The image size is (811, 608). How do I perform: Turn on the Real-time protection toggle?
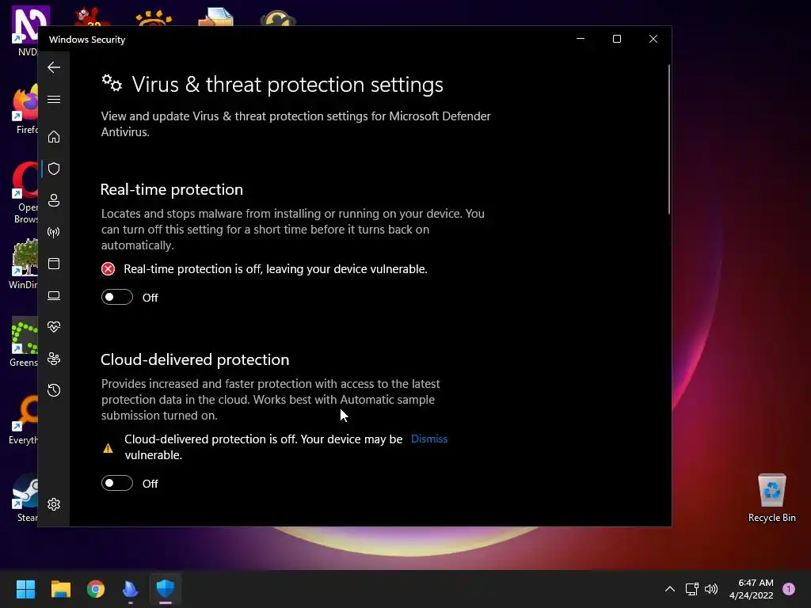[x=117, y=298]
